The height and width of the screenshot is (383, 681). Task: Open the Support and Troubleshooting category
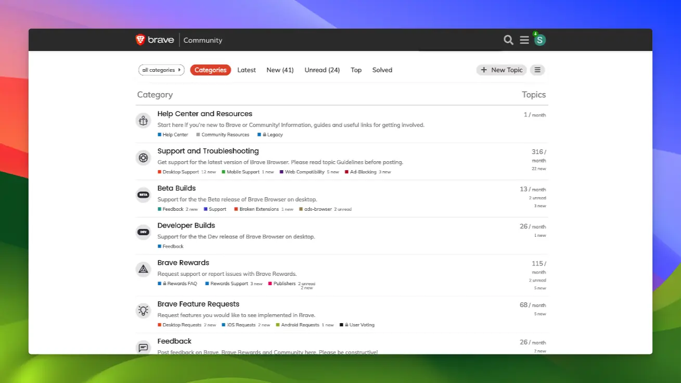coord(208,151)
